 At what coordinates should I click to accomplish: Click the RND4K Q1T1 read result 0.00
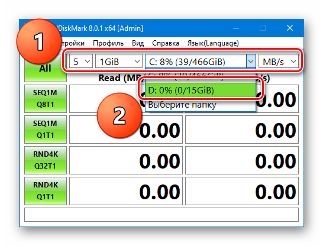pyautogui.click(x=126, y=191)
